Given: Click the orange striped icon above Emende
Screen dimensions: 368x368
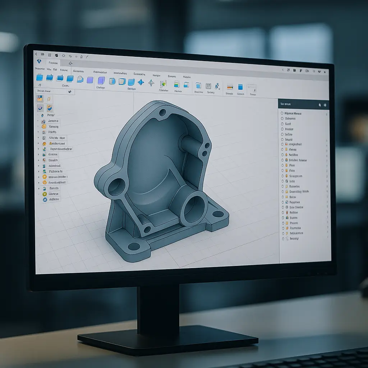Looking at the screenshot, I should pyautogui.click(x=230, y=87).
